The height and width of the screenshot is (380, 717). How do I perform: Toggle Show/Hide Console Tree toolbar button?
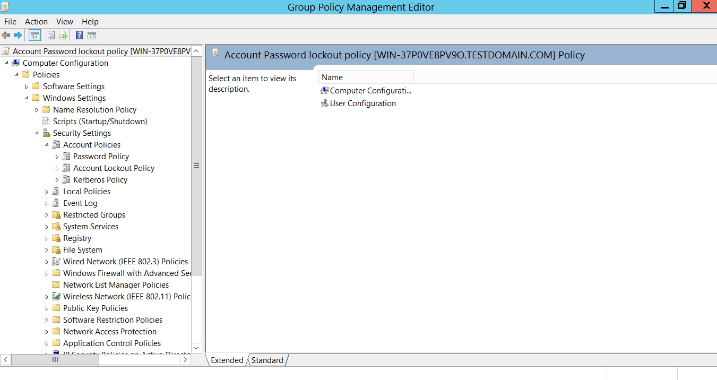[x=35, y=36]
